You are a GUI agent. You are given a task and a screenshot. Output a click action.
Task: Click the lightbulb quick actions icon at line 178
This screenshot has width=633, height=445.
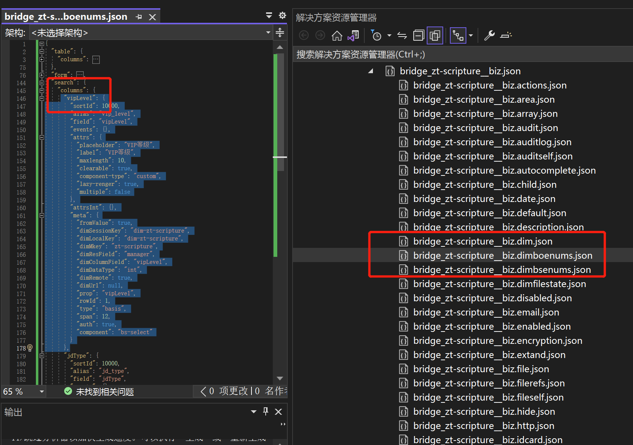pos(30,348)
